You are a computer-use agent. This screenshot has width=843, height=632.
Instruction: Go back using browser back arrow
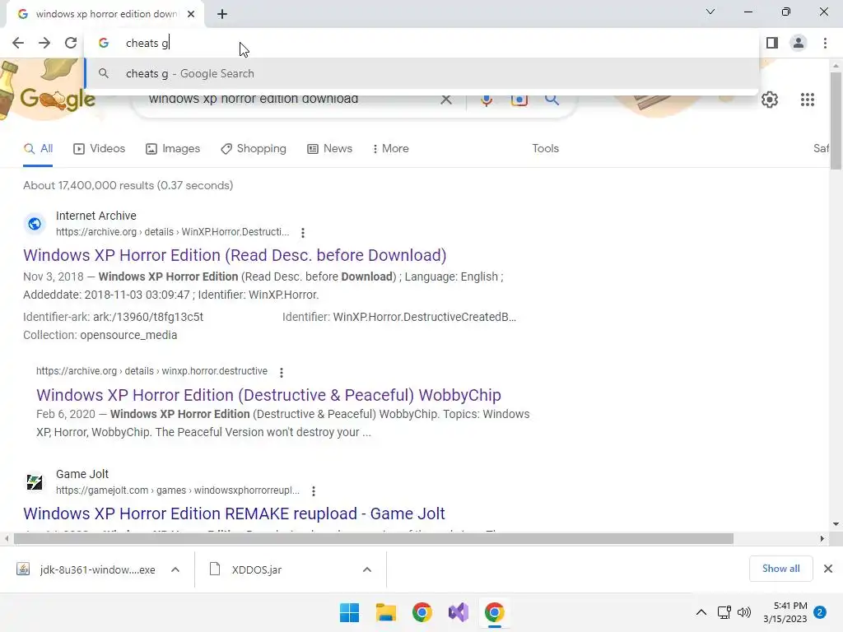(18, 43)
